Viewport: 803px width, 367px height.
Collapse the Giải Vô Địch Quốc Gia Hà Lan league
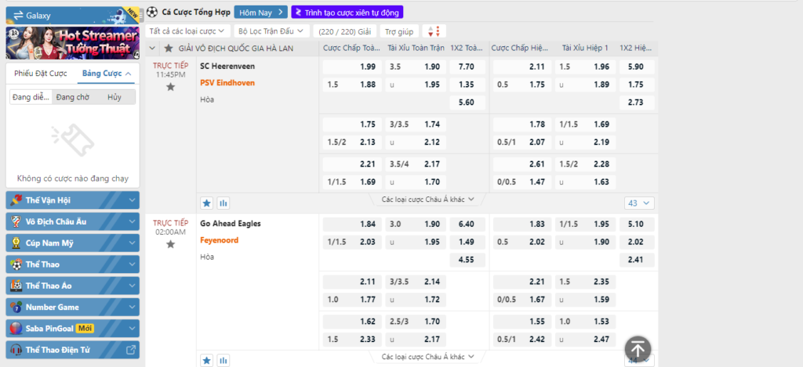coord(151,48)
